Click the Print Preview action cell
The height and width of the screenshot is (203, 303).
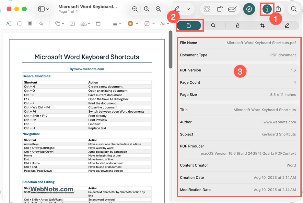coord(119,120)
